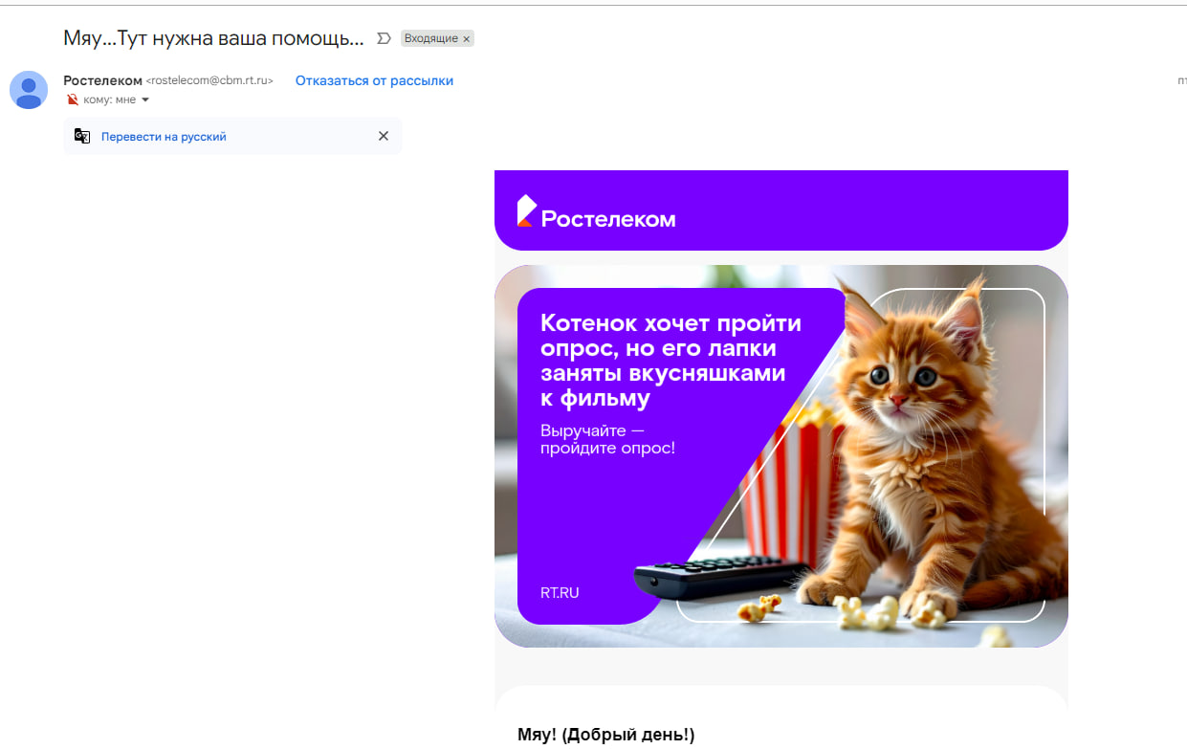Image resolution: width=1187 pixels, height=749 pixels.
Task: Click the Выручайте — пройдите опрос! text
Action: (607, 439)
